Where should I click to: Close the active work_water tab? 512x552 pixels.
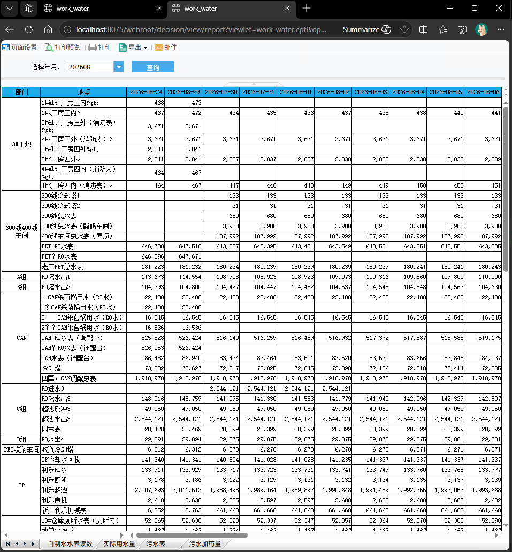tap(287, 8)
